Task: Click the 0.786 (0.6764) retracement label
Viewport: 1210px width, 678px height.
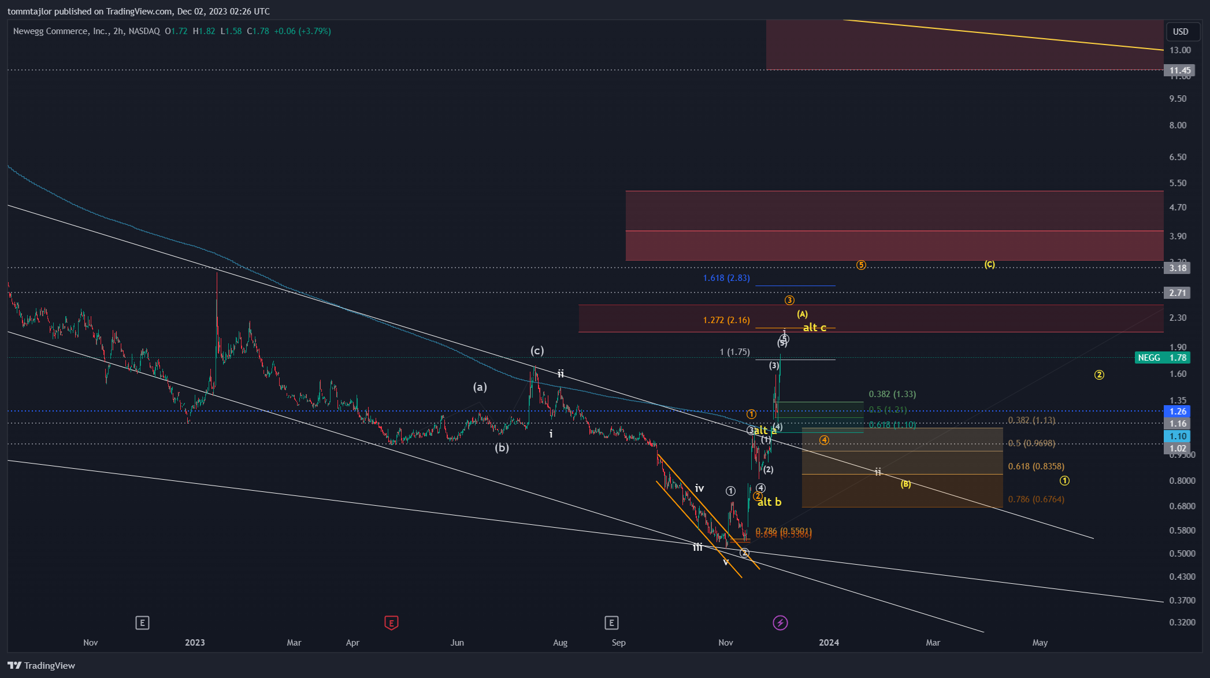Action: [x=1036, y=499]
